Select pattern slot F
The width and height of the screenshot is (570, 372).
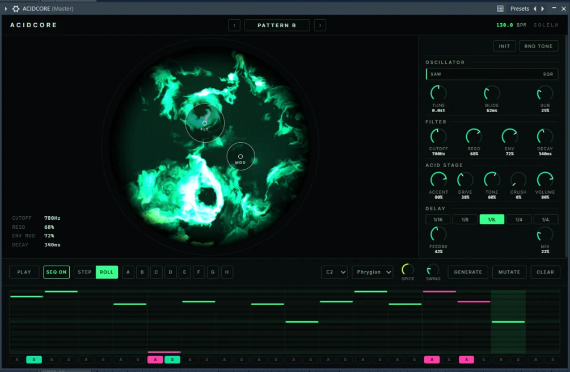coord(199,272)
